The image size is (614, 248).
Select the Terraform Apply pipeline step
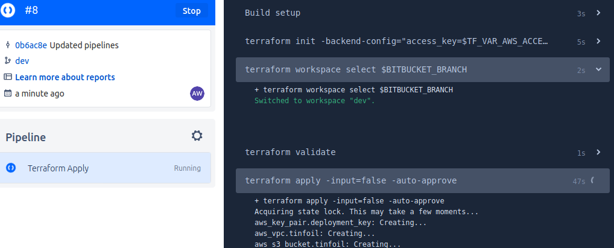click(106, 168)
